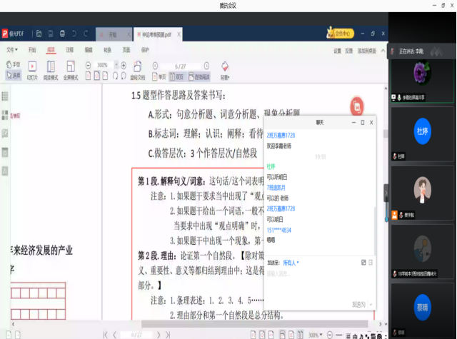Expand the 文件 file menu dropdown
The height and width of the screenshot is (339, 457).
click(x=12, y=51)
